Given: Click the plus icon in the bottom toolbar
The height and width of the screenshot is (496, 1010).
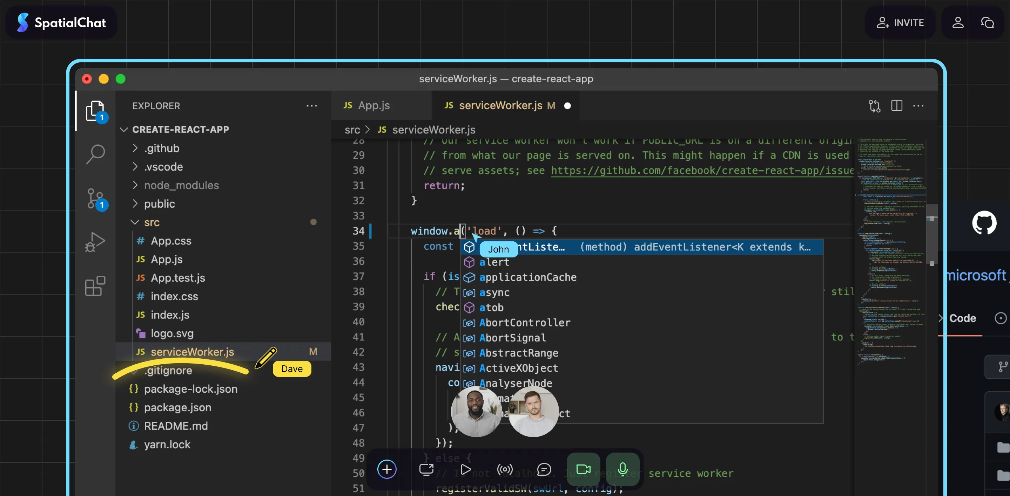Looking at the screenshot, I should pyautogui.click(x=386, y=469).
